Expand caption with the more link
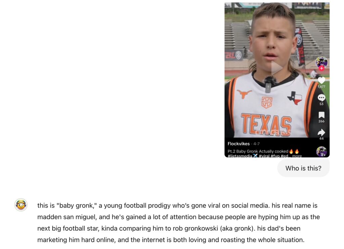 point(297,156)
